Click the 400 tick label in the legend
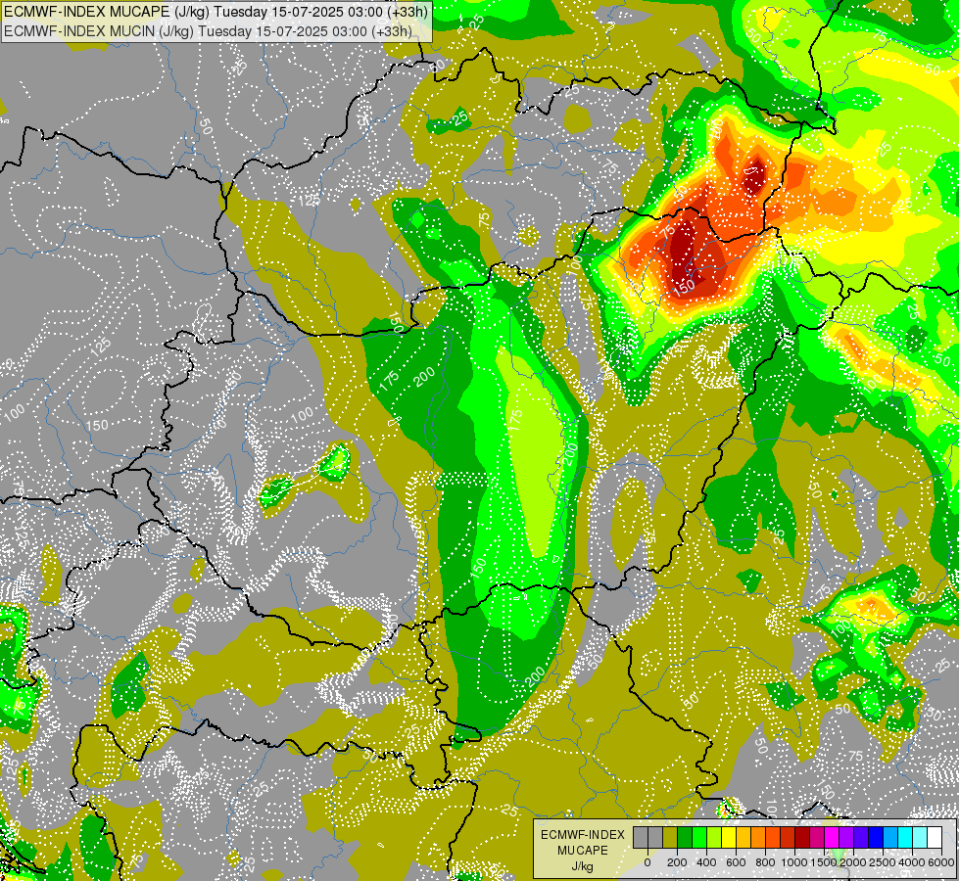The image size is (959, 881). coord(706,862)
